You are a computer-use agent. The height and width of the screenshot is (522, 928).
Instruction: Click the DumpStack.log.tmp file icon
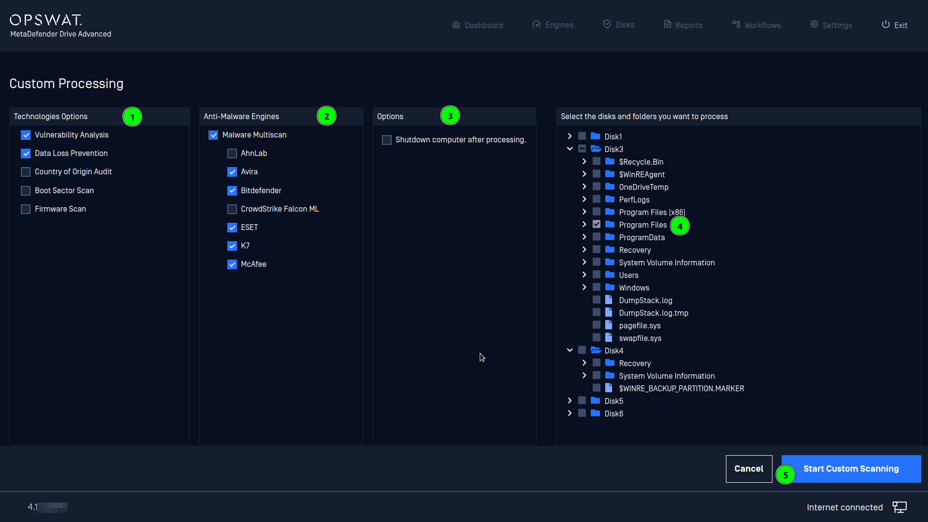[x=609, y=312]
